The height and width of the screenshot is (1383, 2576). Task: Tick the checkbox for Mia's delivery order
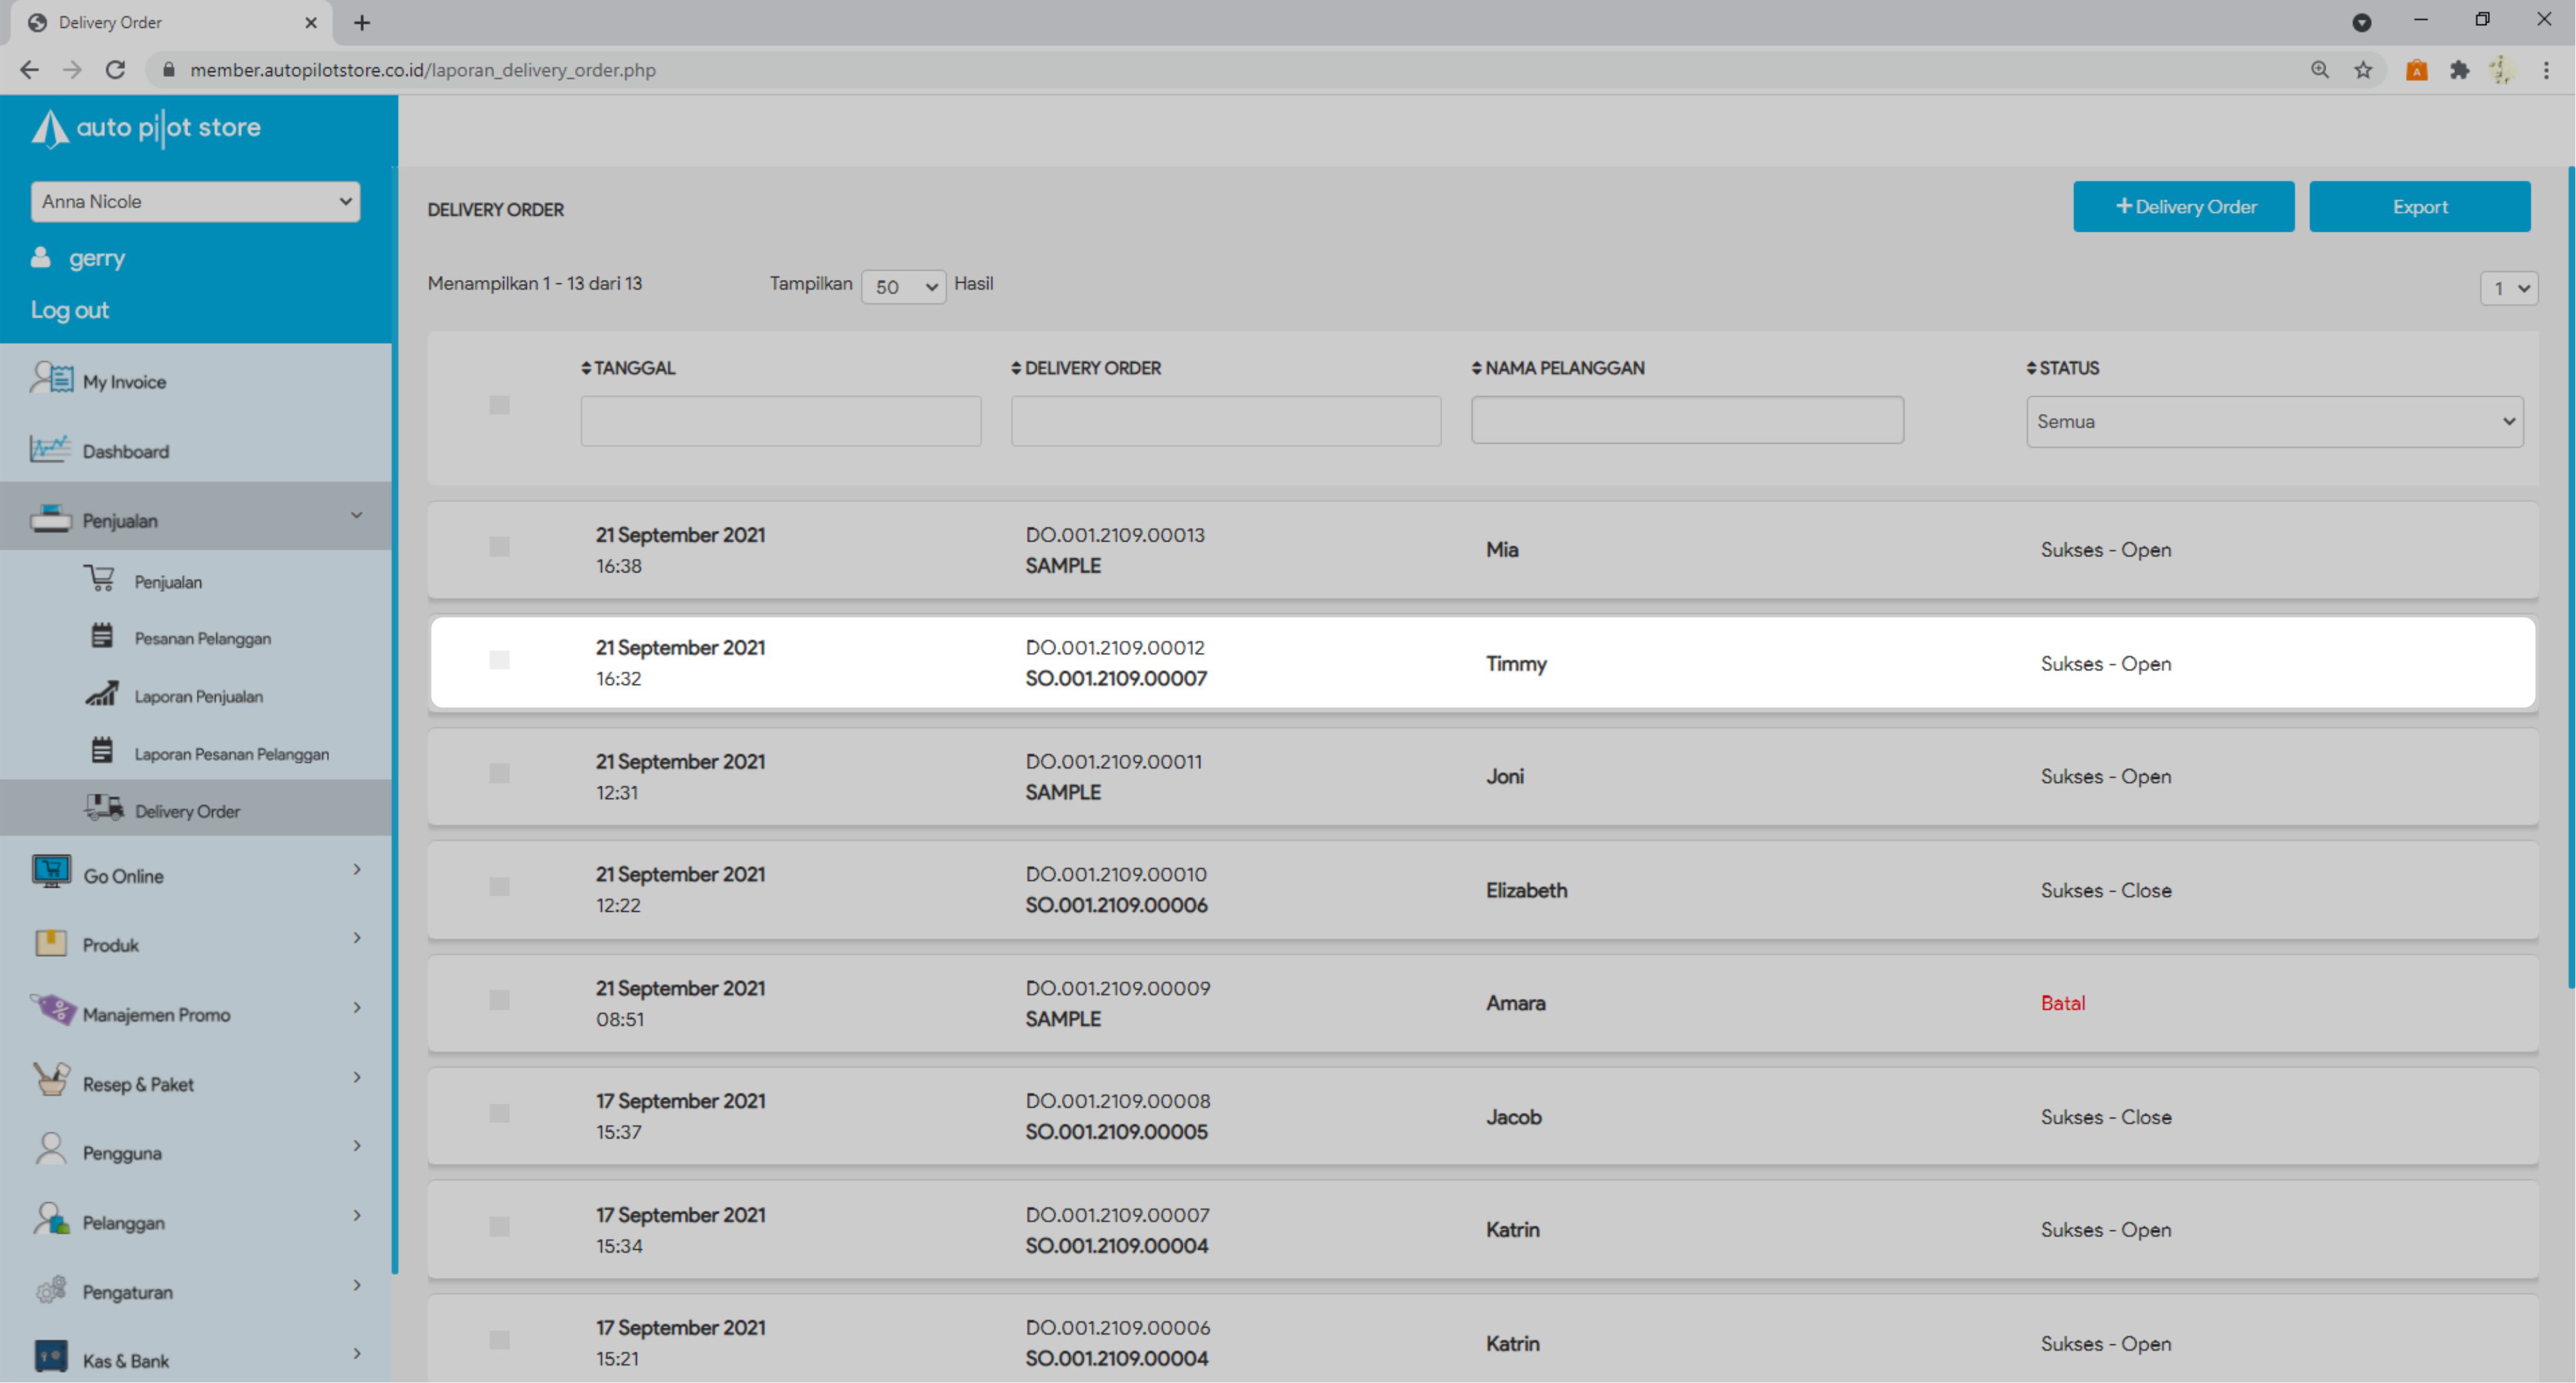[x=499, y=547]
